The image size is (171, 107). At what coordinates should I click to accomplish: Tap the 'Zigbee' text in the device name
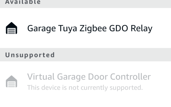point(93,28)
